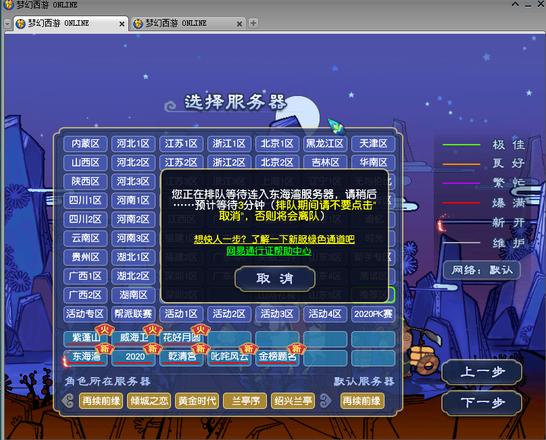546x440 pixels.
Task: Select the 陕西区 region
Action: point(85,181)
